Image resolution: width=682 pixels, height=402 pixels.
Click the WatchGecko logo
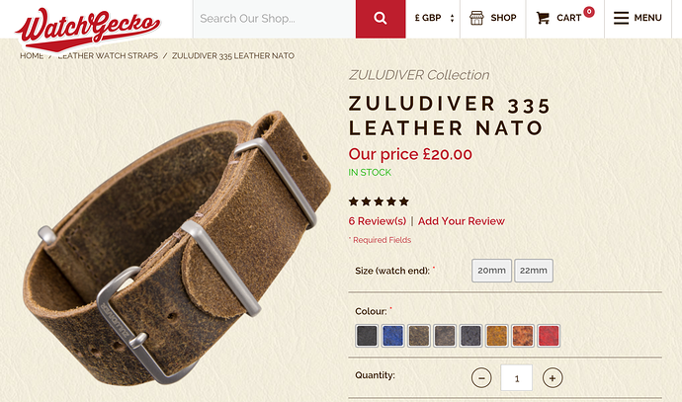(x=88, y=29)
